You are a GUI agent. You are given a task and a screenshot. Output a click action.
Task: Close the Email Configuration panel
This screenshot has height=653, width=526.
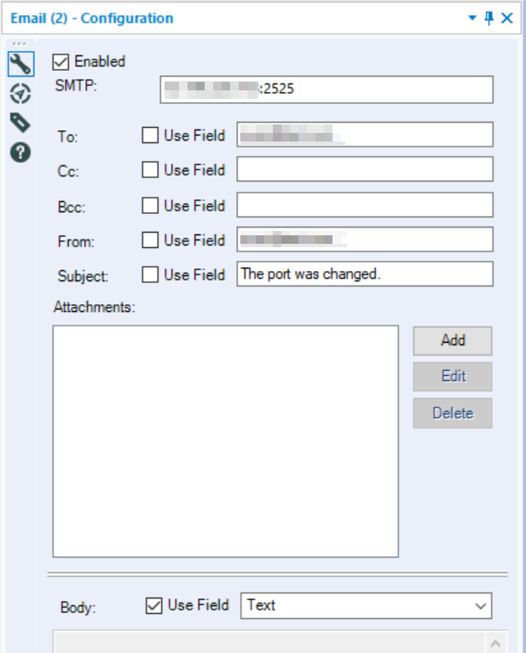pyautogui.click(x=507, y=18)
